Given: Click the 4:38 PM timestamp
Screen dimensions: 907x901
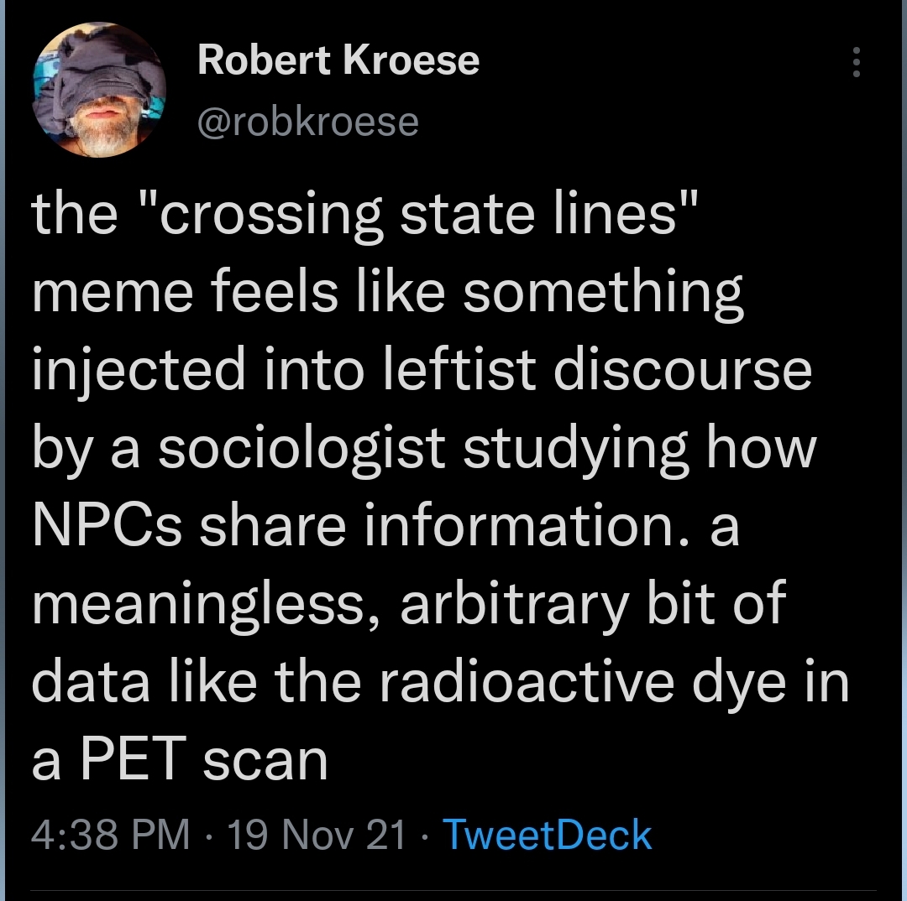Looking at the screenshot, I should [110, 835].
